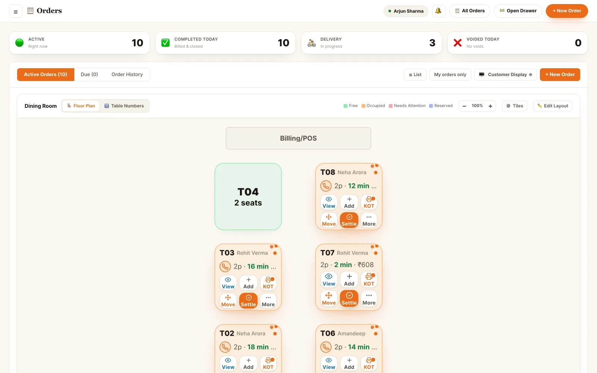Move the T07 order

(x=329, y=299)
